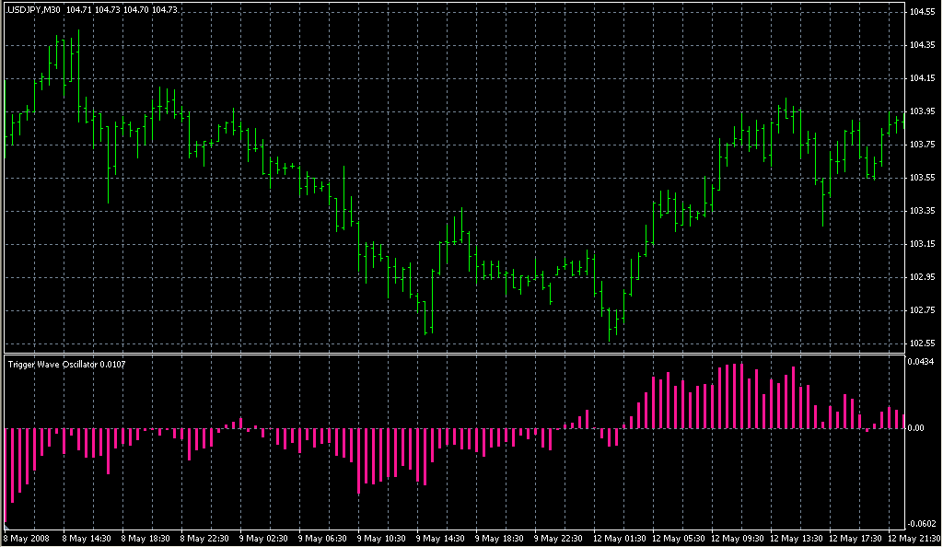Click the 9 May 22:30 time label
The height and width of the screenshot is (547, 943).
click(558, 539)
